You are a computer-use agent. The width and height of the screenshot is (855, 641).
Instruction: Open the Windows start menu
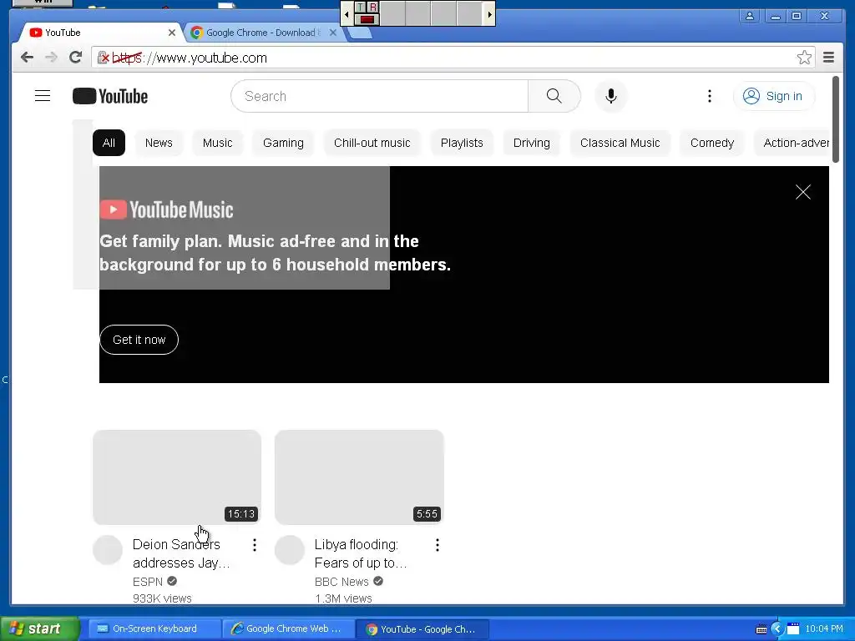tap(40, 628)
